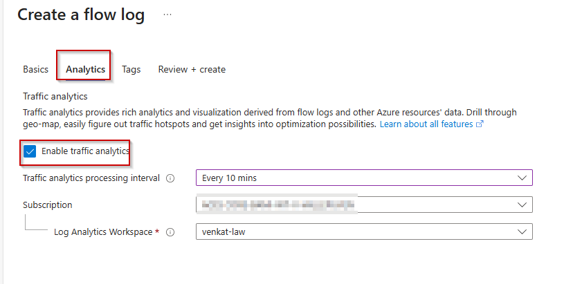Click the Create a flow log heading
582x284 pixels.
pos(81,15)
